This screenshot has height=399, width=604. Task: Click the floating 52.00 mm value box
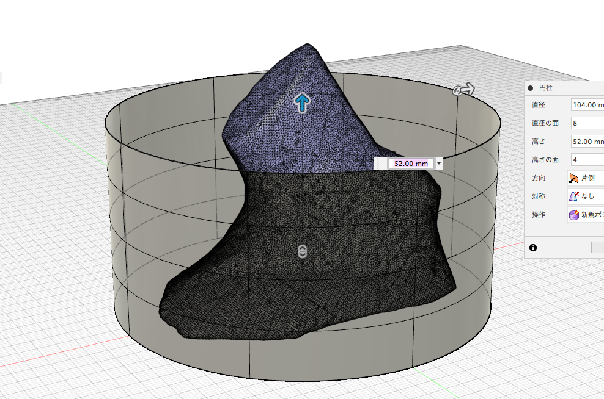[411, 164]
